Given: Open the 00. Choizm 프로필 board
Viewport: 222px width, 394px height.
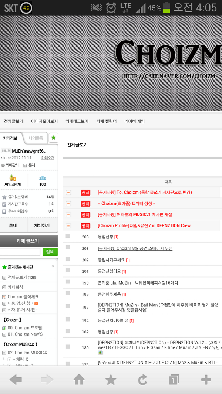Looking at the screenshot, I should click(x=25, y=328).
